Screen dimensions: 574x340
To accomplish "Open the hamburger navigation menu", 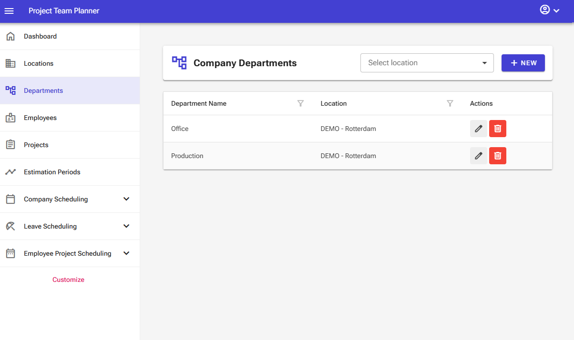I will [9, 10].
